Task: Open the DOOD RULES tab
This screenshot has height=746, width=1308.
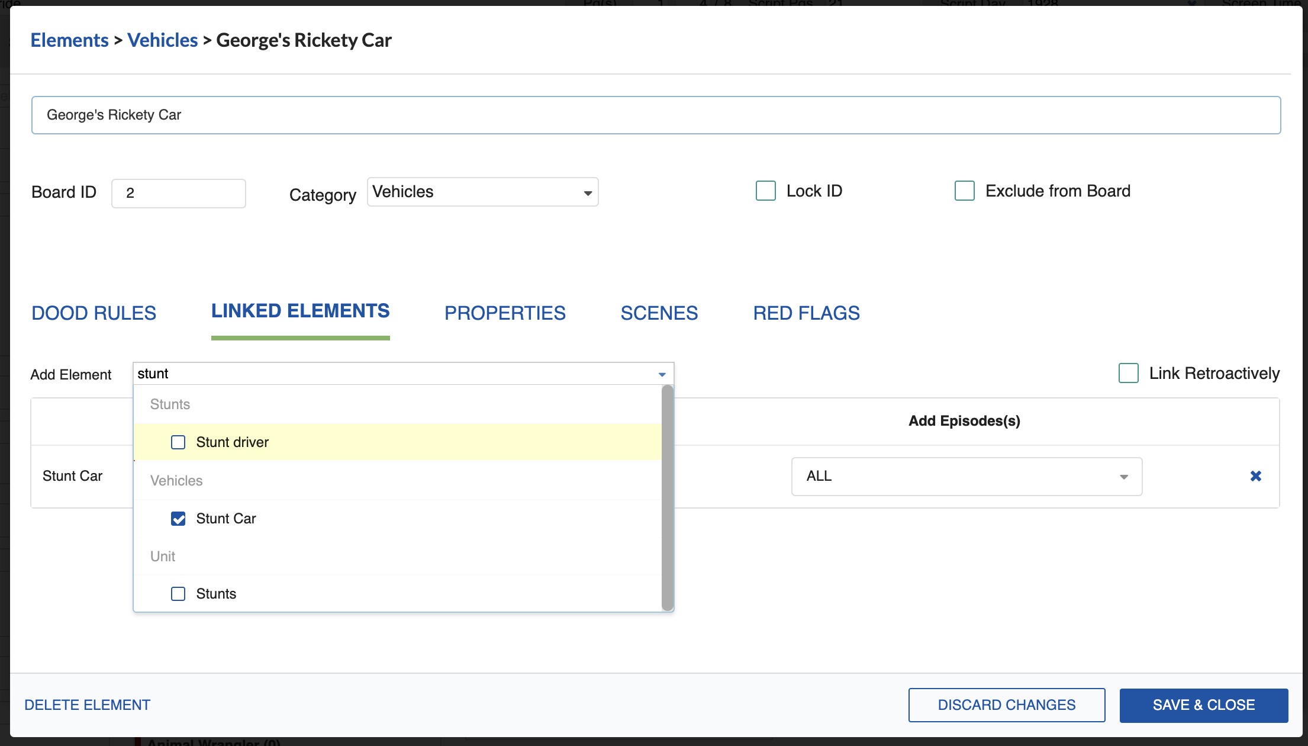Action: 94,313
